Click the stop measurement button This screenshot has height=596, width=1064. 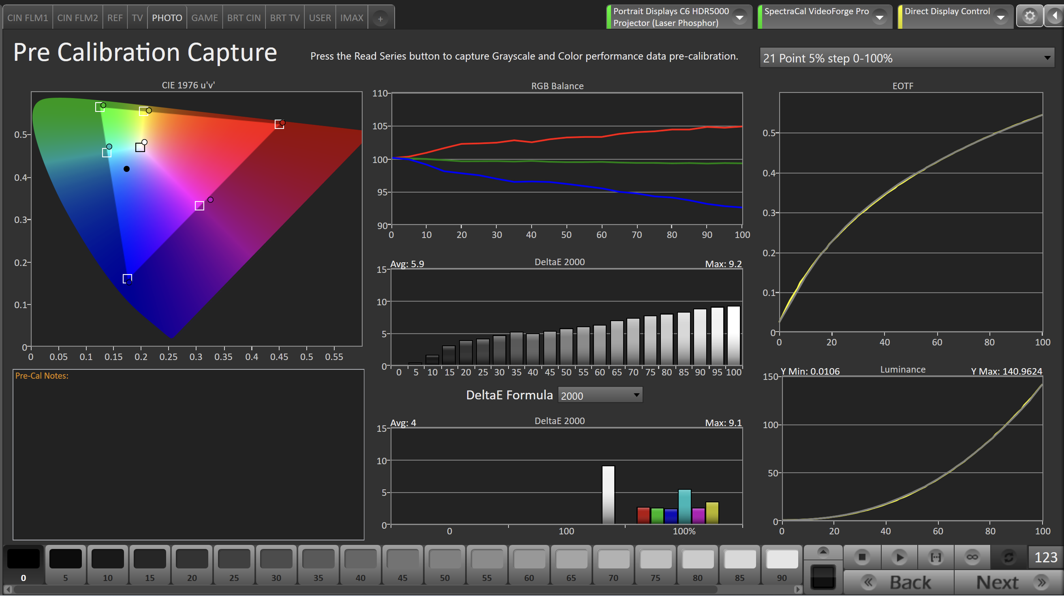pyautogui.click(x=861, y=557)
